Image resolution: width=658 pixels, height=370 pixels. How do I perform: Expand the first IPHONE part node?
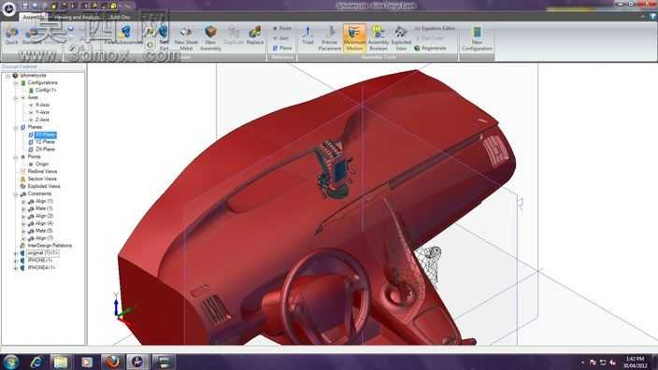coord(16,261)
